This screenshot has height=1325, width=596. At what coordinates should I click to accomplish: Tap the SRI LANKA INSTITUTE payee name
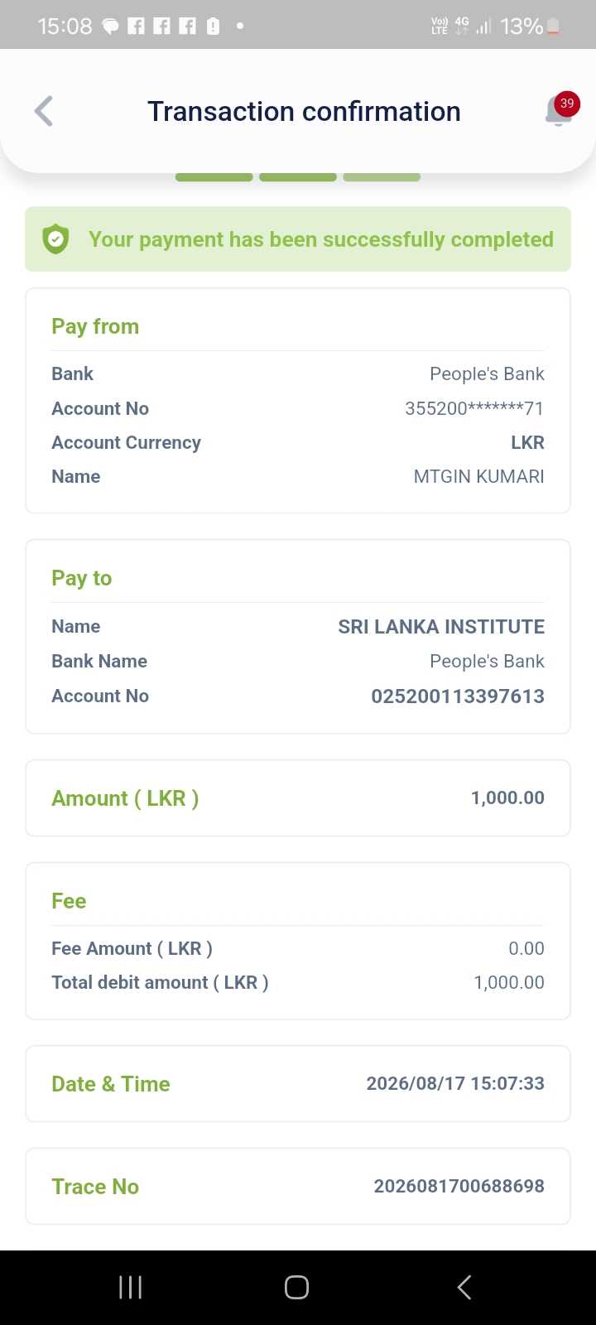point(441,627)
